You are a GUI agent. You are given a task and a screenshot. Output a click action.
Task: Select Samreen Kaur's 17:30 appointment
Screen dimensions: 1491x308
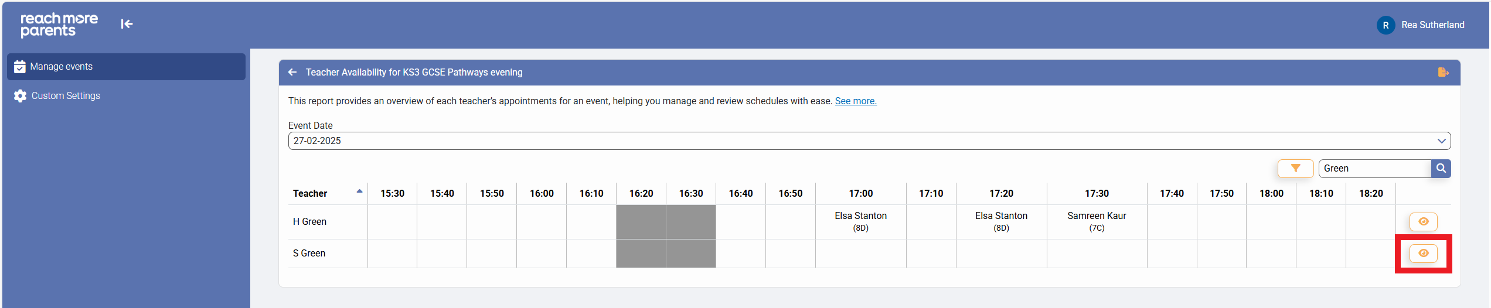coord(1096,222)
